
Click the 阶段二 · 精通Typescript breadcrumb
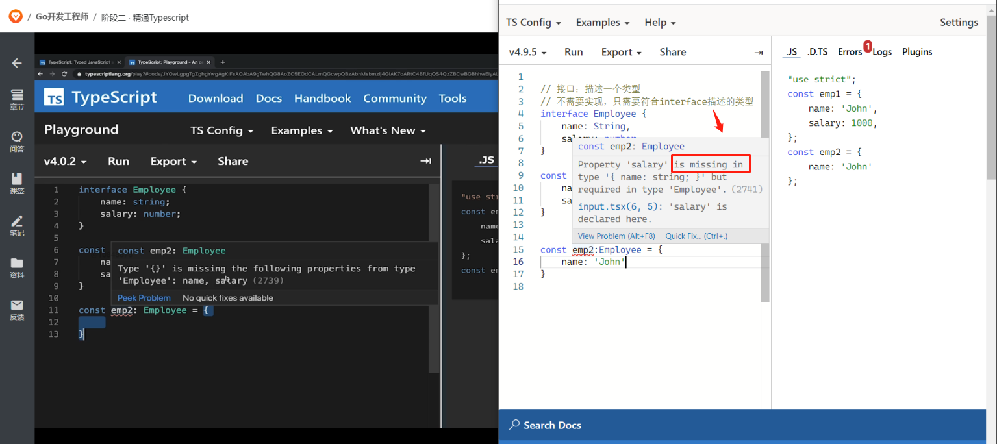tap(145, 18)
